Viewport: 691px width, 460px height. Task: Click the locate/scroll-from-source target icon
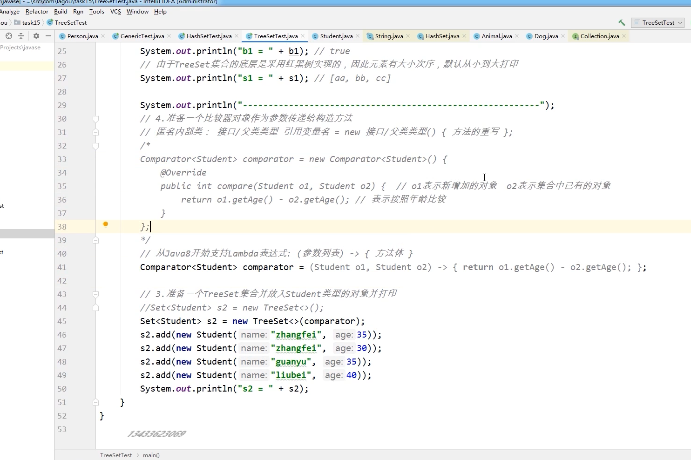(8, 36)
